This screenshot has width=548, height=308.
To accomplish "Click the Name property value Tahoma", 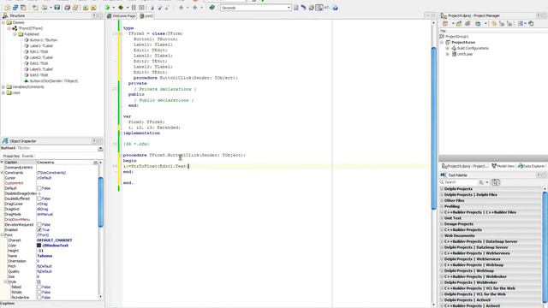I will click(x=45, y=256).
